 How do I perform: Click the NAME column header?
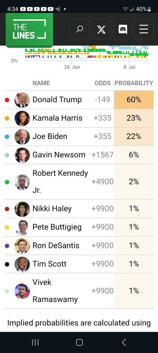point(41,83)
